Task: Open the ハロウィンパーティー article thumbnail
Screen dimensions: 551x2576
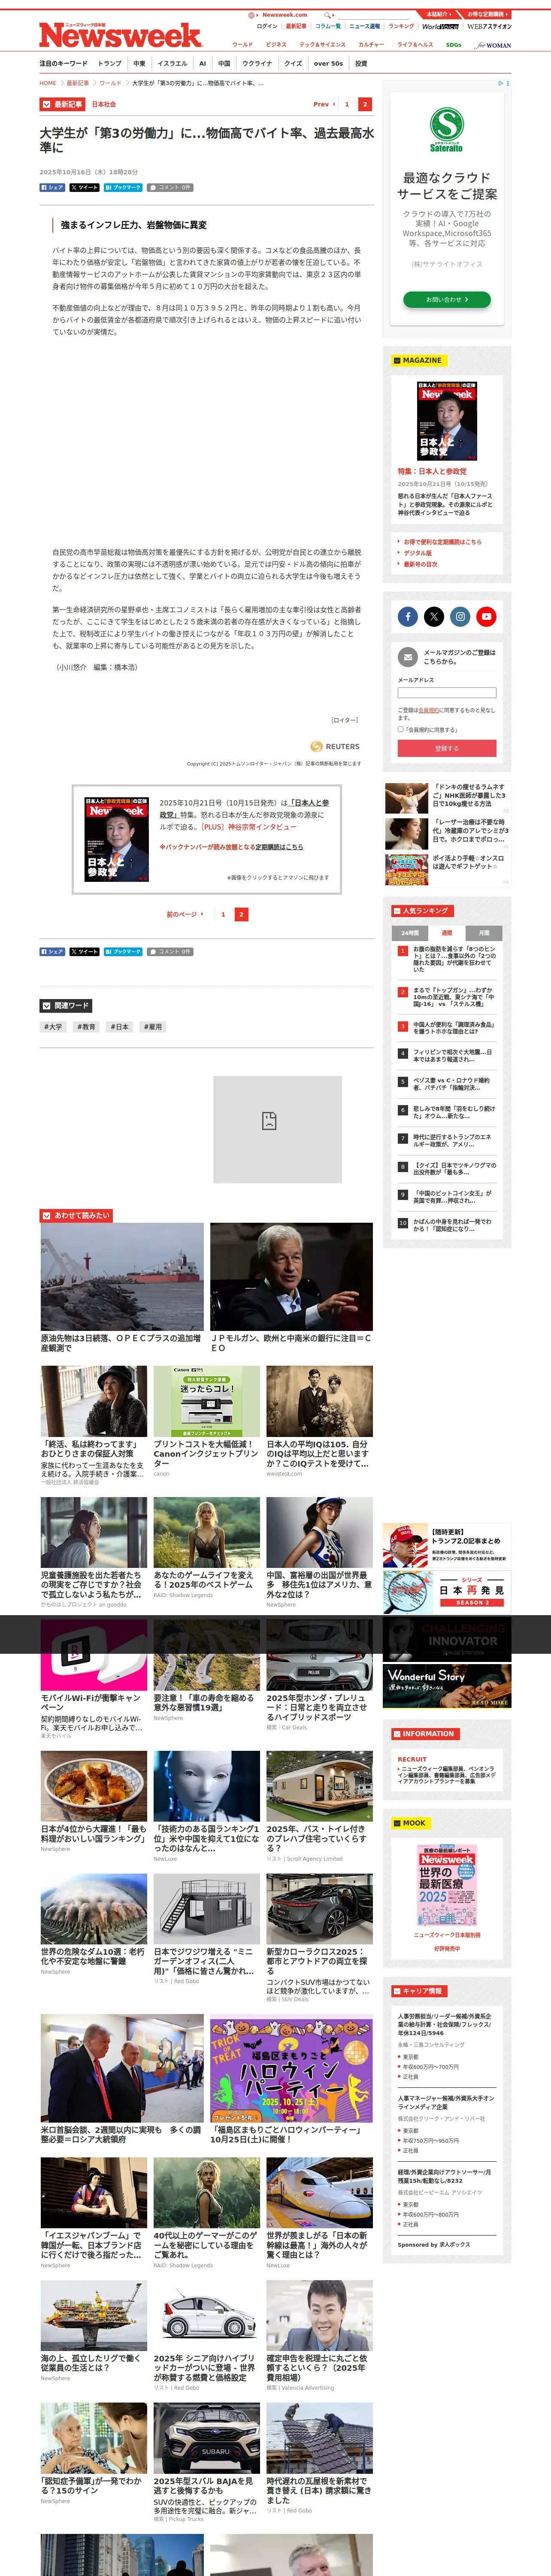Action: coord(291,2068)
